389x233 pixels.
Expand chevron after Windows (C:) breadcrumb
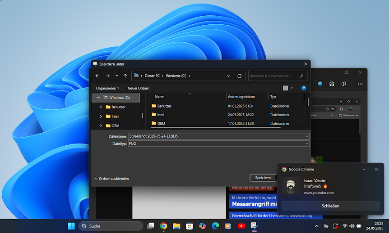click(x=190, y=76)
